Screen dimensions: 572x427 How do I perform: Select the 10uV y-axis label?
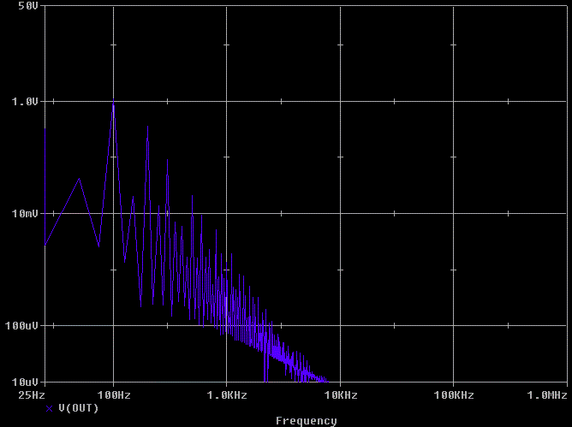pos(25,382)
